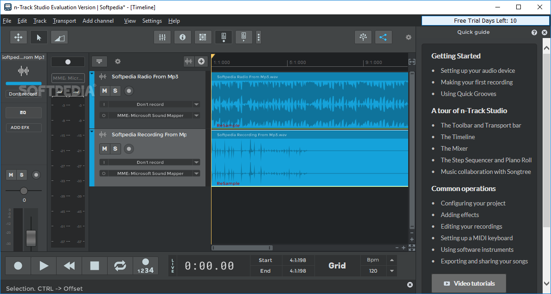Click the waveform icon of Softpedia Radio track

[103, 77]
